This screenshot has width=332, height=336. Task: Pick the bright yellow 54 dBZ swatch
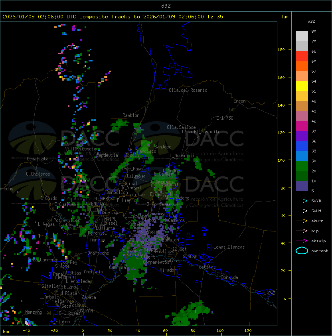point(302,86)
